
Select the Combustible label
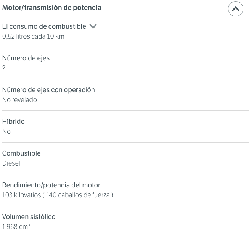21,153
